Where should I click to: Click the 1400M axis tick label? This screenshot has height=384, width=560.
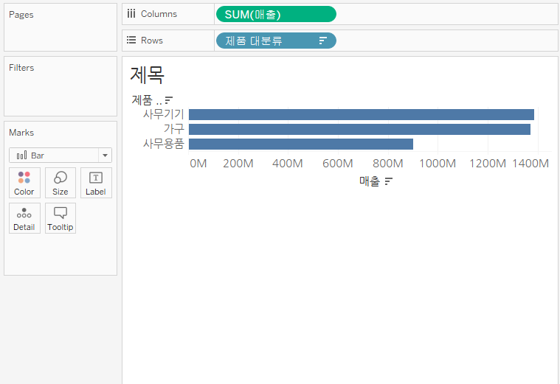(530, 164)
